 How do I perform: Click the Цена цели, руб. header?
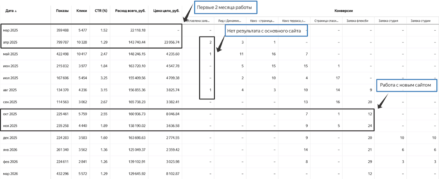166,11
